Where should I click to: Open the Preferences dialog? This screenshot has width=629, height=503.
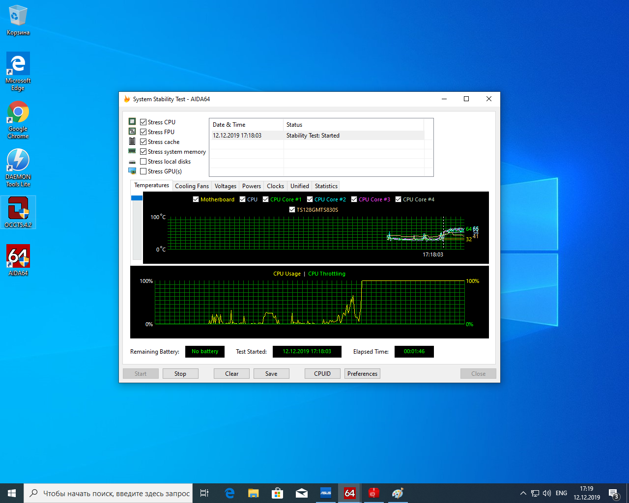click(x=363, y=374)
